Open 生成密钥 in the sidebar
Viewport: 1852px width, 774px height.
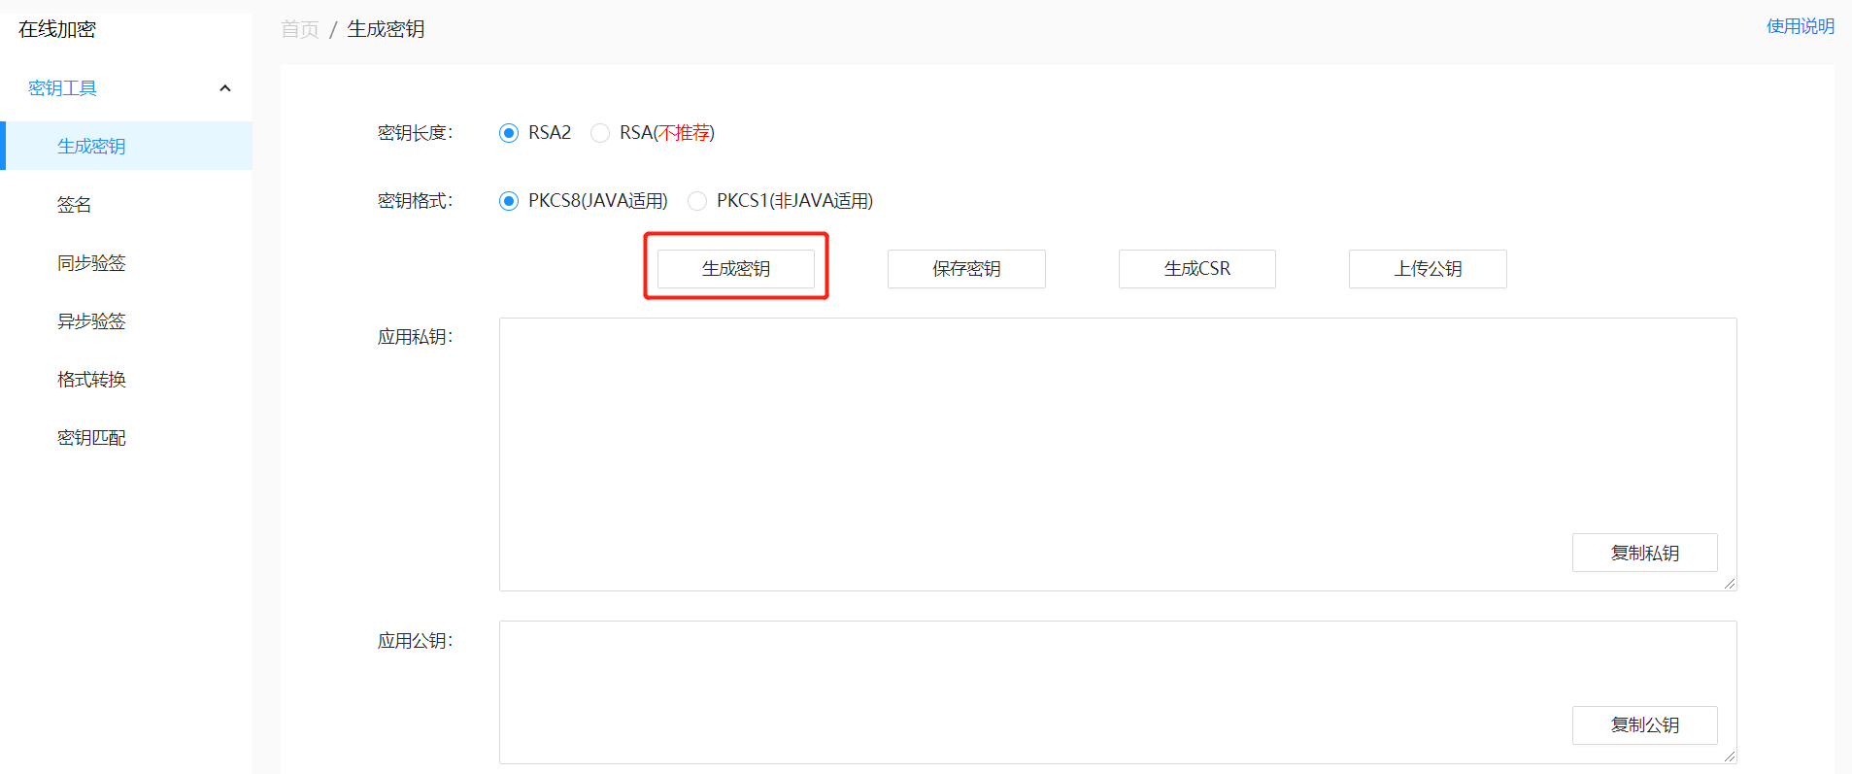click(91, 147)
